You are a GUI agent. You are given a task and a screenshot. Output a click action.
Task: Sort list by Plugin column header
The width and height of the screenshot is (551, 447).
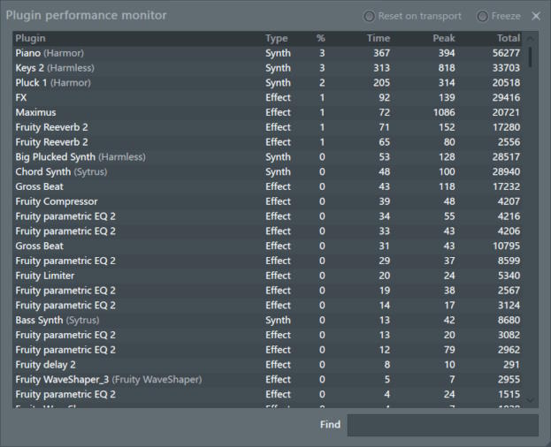click(x=31, y=38)
